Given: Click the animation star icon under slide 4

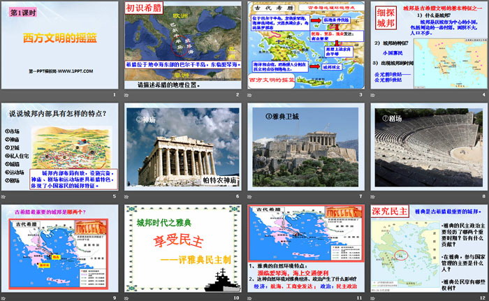Looking at the screenshot, I should [373, 96].
